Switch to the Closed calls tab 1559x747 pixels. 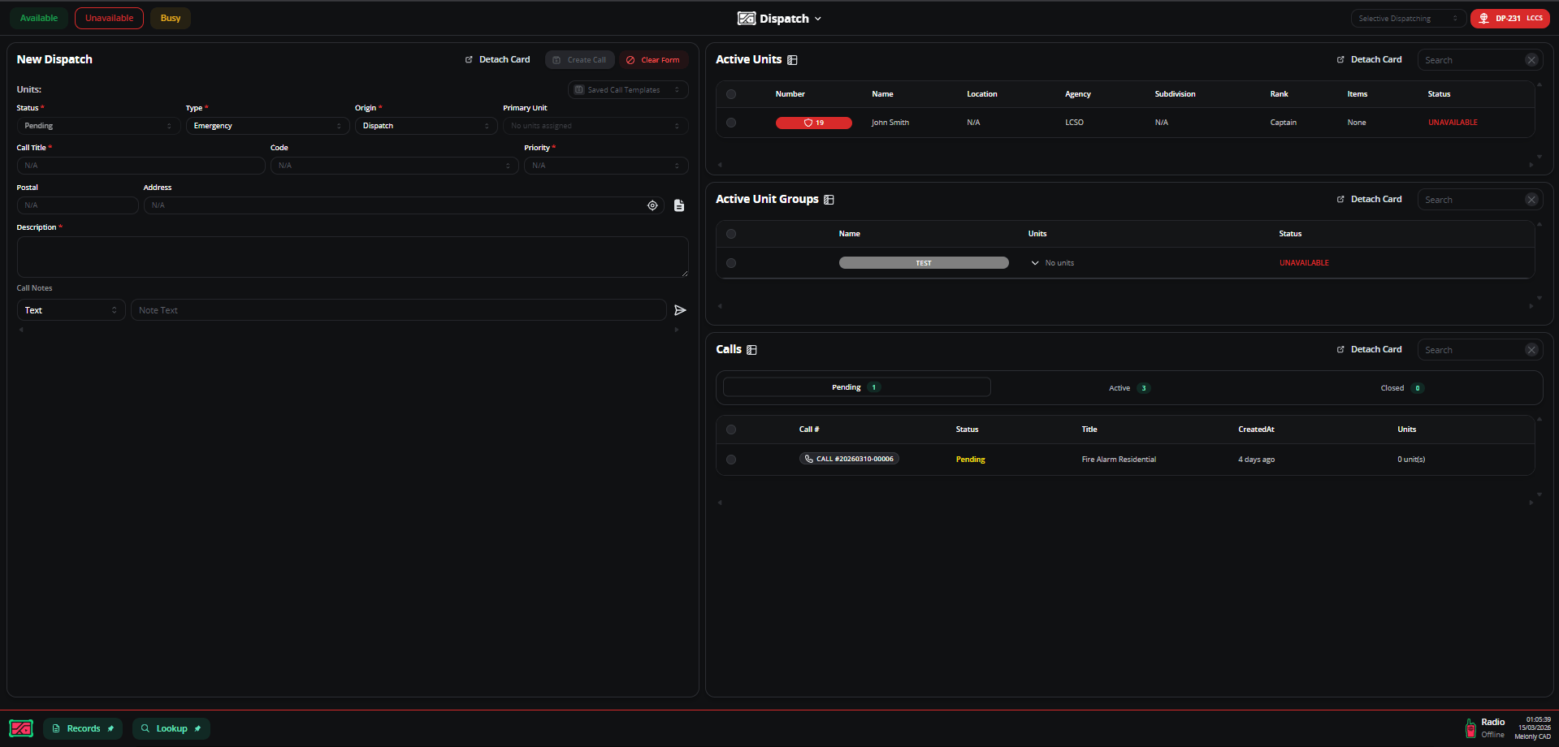[x=1402, y=388]
